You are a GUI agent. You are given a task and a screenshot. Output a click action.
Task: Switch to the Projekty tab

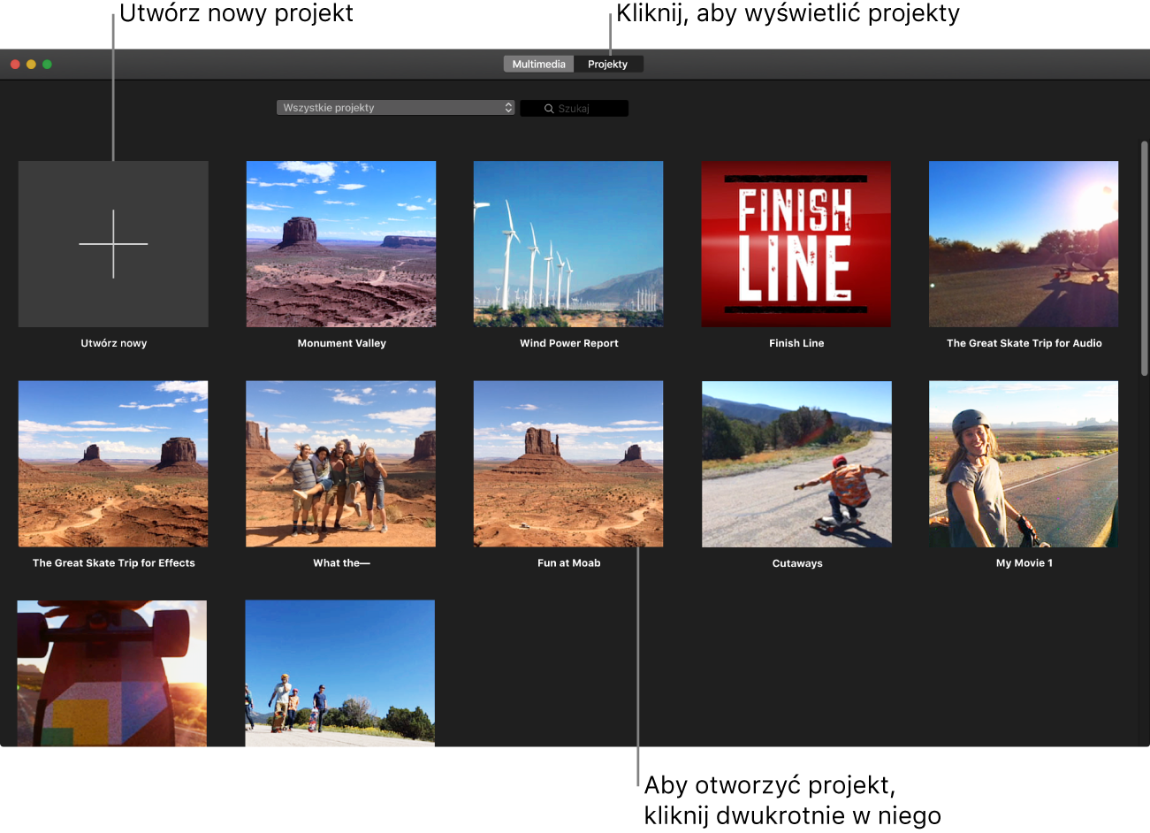pos(607,64)
